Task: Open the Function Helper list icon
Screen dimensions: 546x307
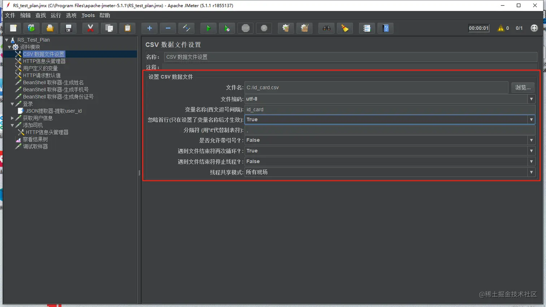Action: pos(367,28)
